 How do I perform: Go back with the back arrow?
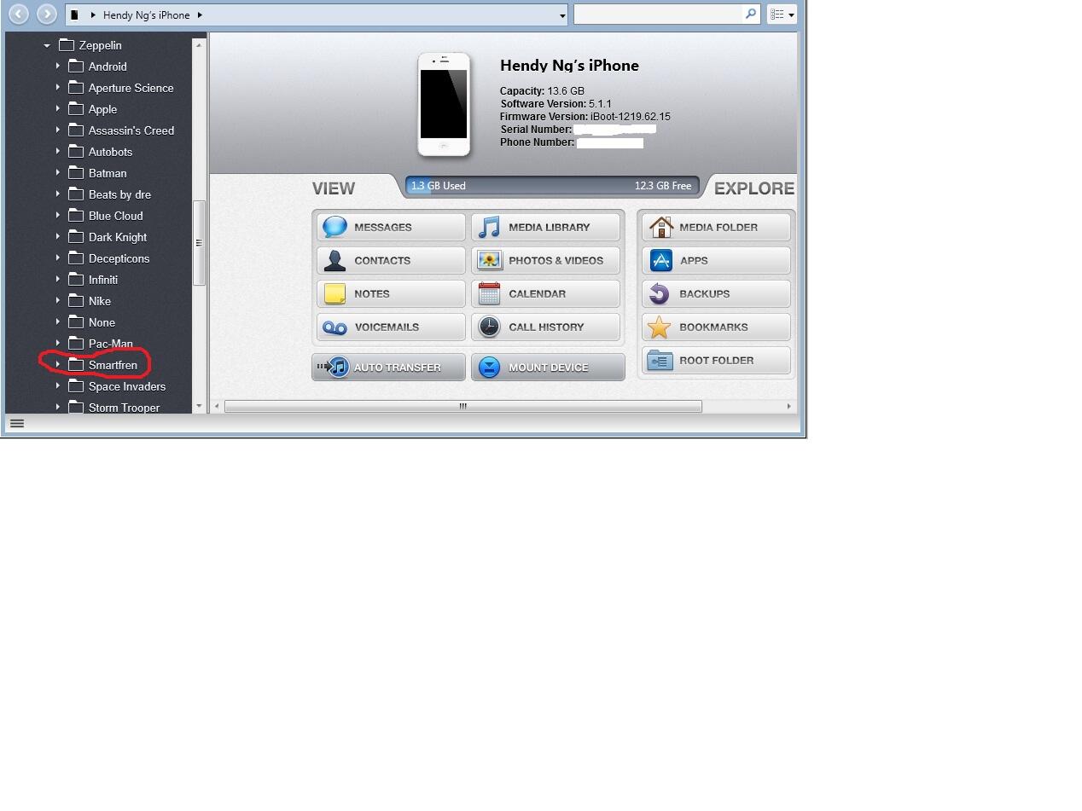point(18,14)
